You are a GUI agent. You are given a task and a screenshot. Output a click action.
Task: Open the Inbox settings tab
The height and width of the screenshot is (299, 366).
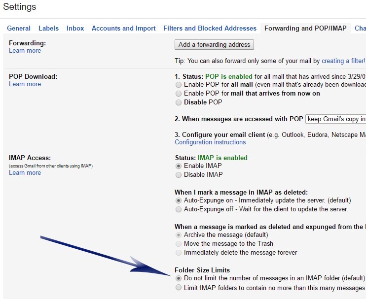click(x=75, y=29)
